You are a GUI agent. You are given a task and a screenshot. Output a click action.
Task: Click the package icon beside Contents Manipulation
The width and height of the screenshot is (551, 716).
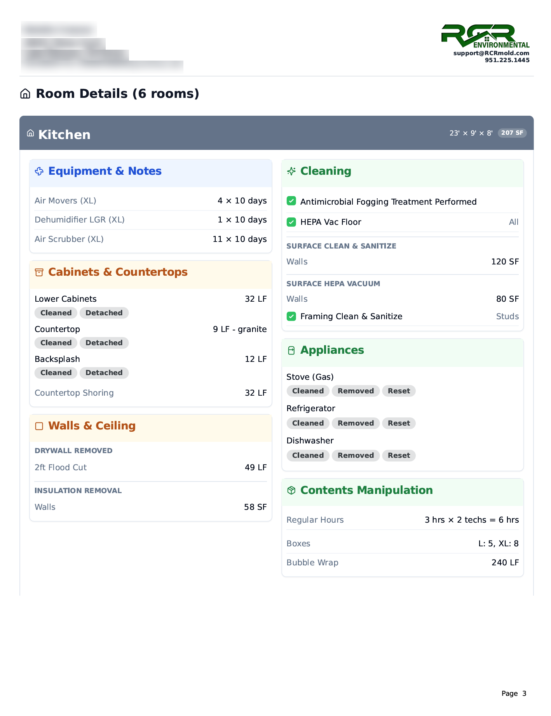click(x=291, y=490)
